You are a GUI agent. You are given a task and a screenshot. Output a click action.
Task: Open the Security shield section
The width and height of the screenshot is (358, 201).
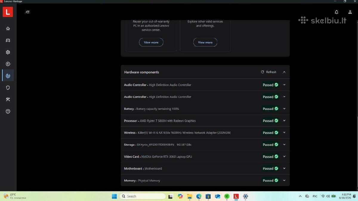tap(8, 88)
